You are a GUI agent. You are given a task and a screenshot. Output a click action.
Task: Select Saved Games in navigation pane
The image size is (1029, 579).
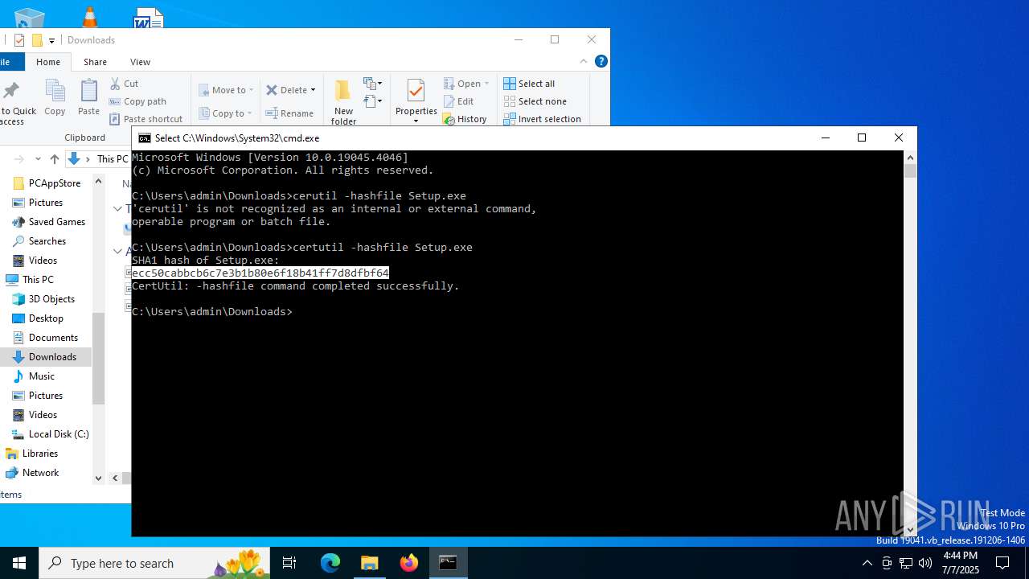point(56,222)
